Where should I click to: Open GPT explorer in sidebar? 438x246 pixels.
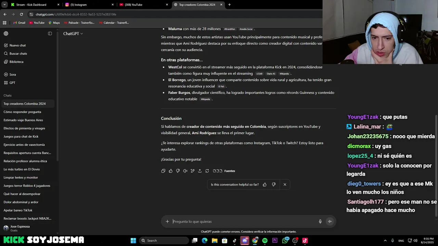click(x=28, y=83)
